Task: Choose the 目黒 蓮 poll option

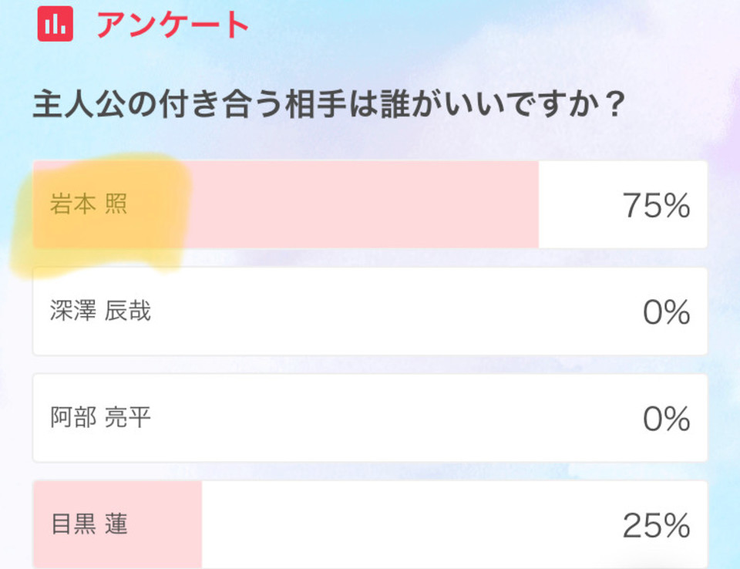Action: [370, 524]
